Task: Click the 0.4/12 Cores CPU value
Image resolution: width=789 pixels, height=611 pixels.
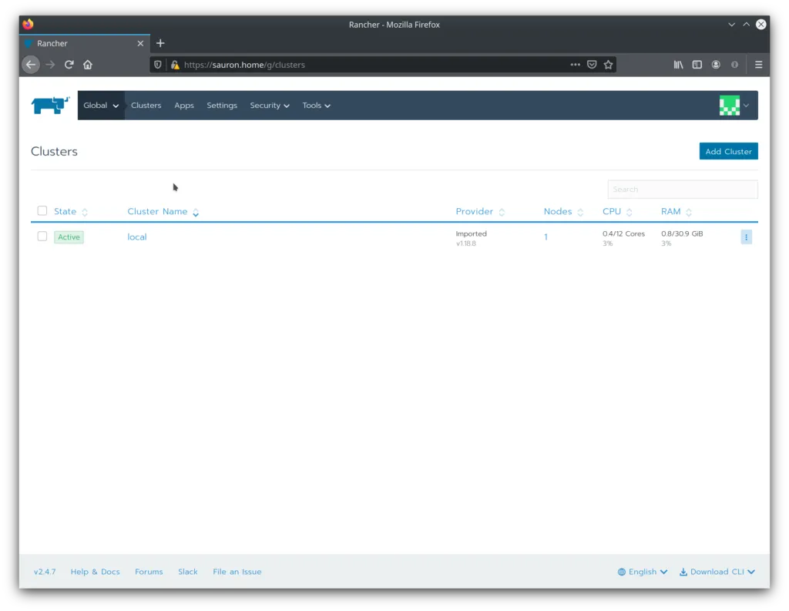Action: tap(623, 233)
